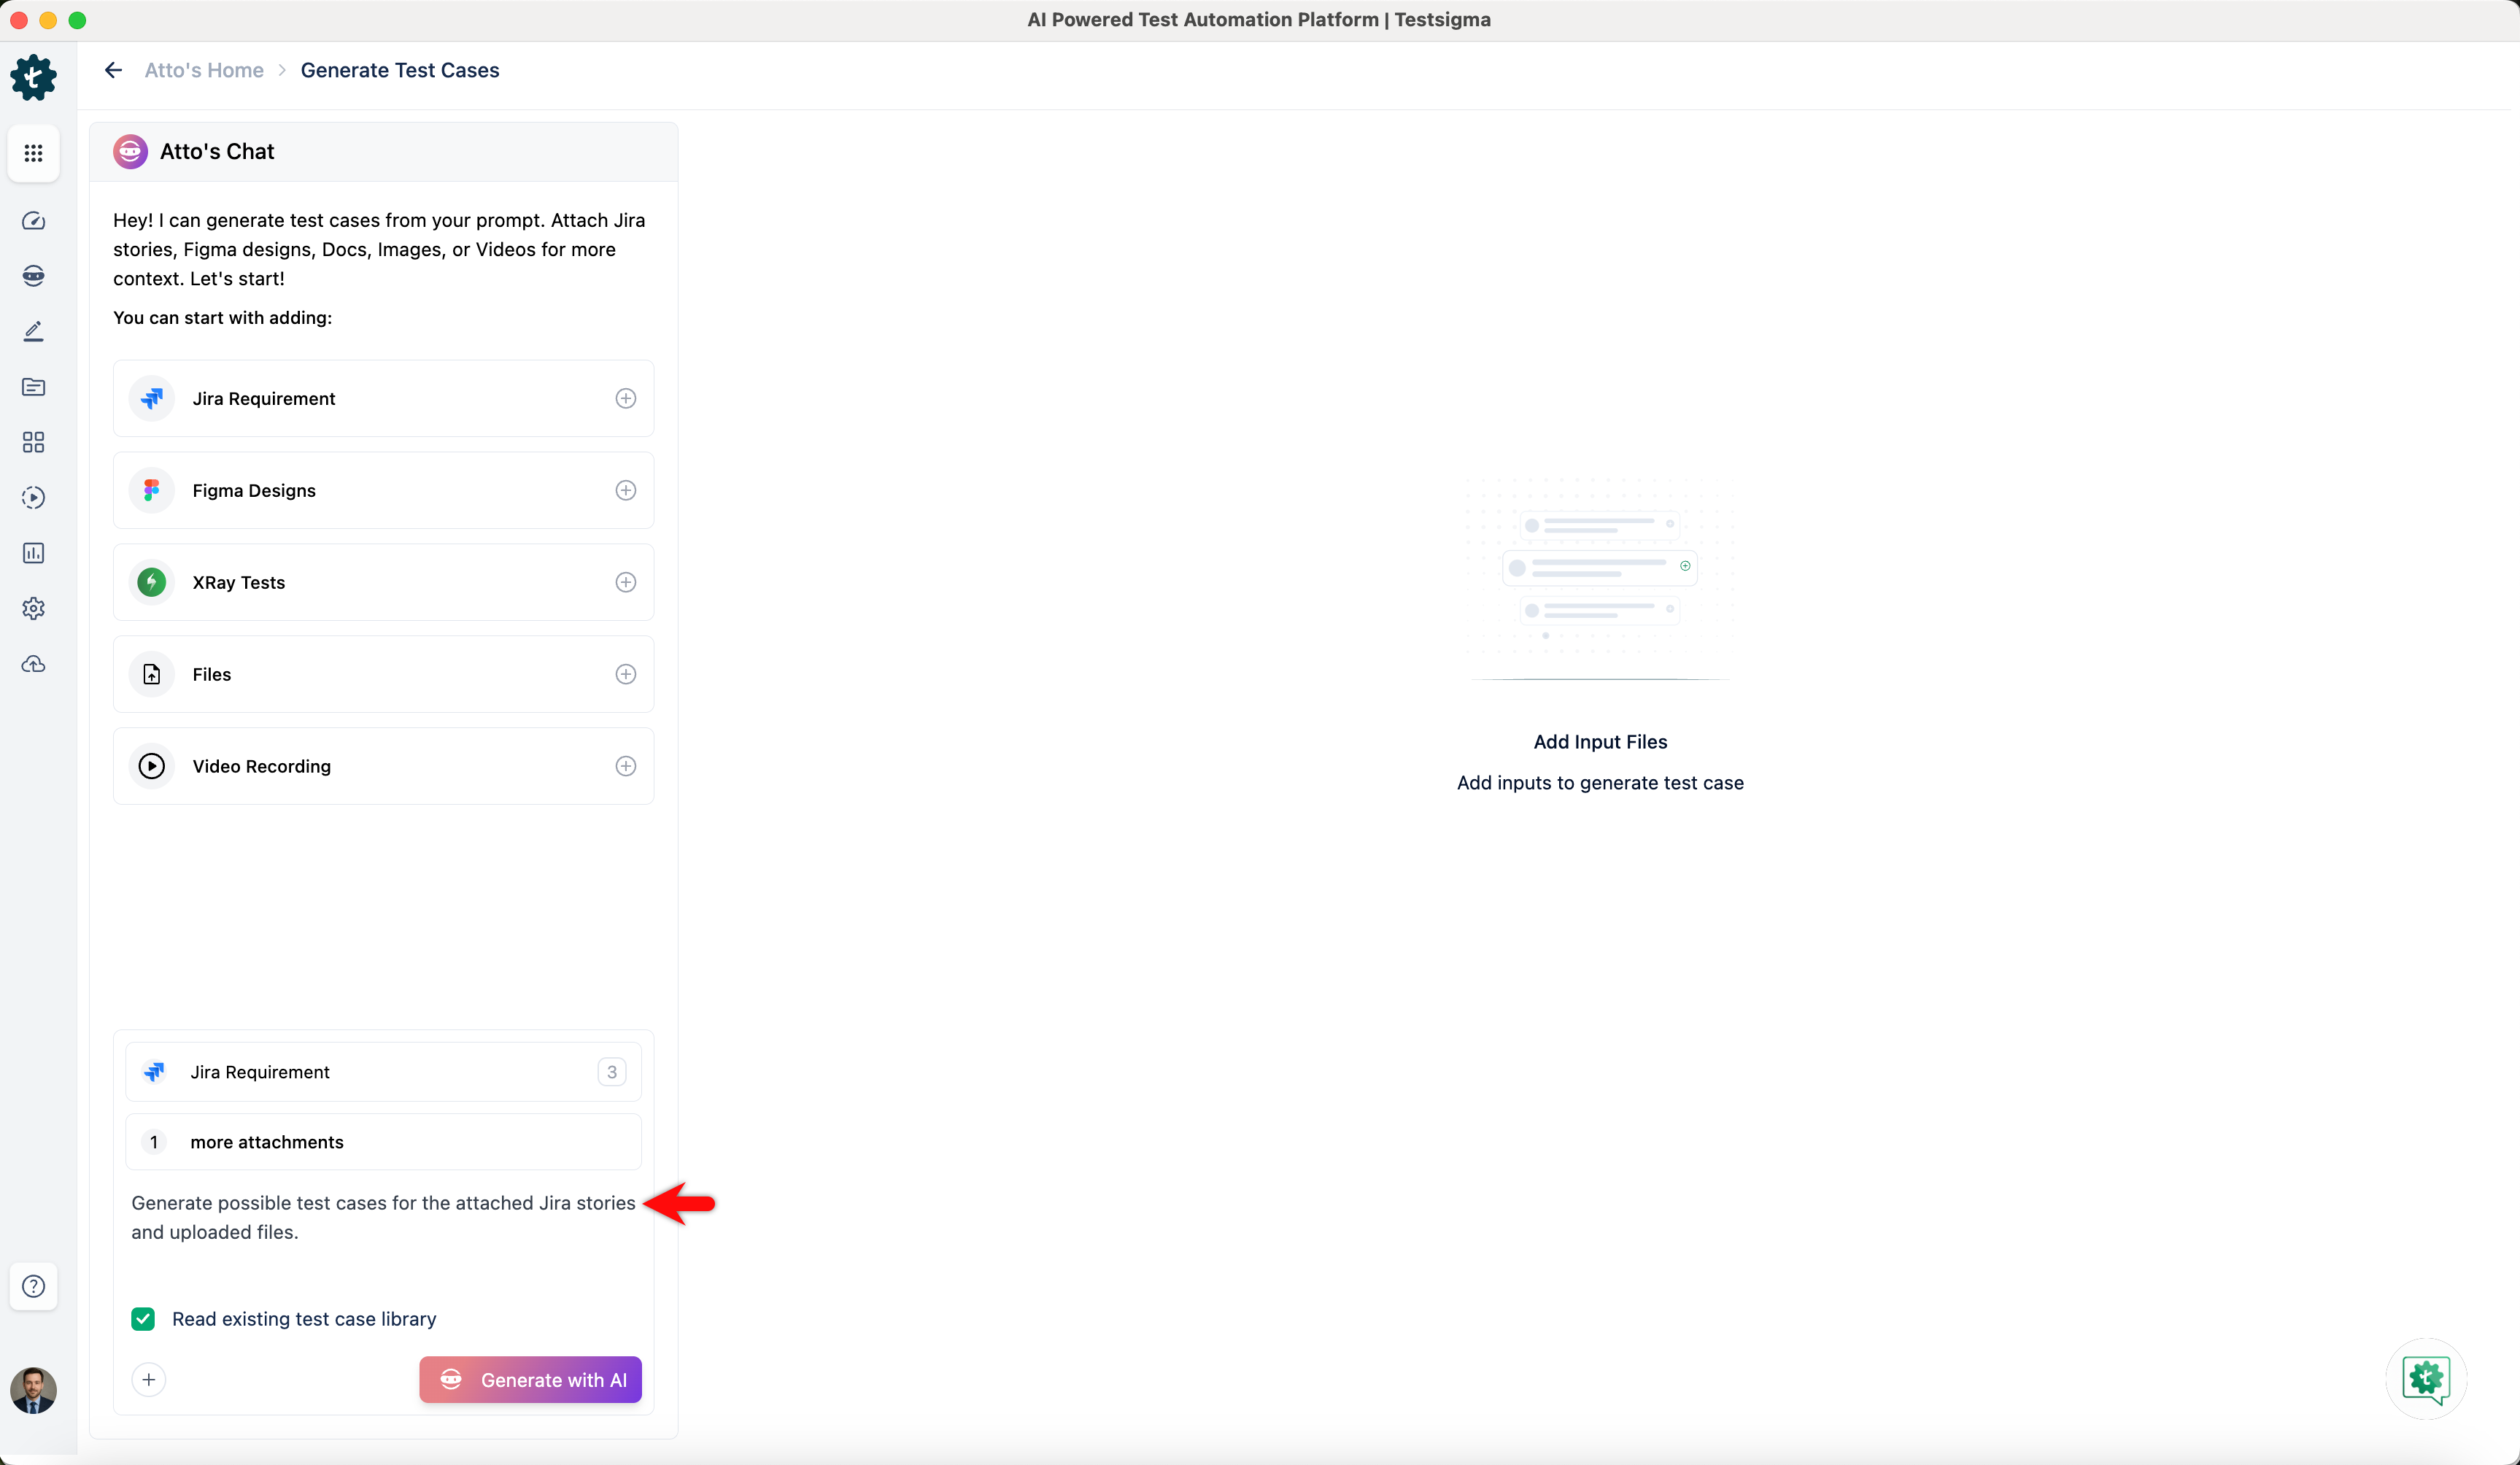The image size is (2520, 1465).
Task: Click the plus attachment button near prompt
Action: click(148, 1380)
